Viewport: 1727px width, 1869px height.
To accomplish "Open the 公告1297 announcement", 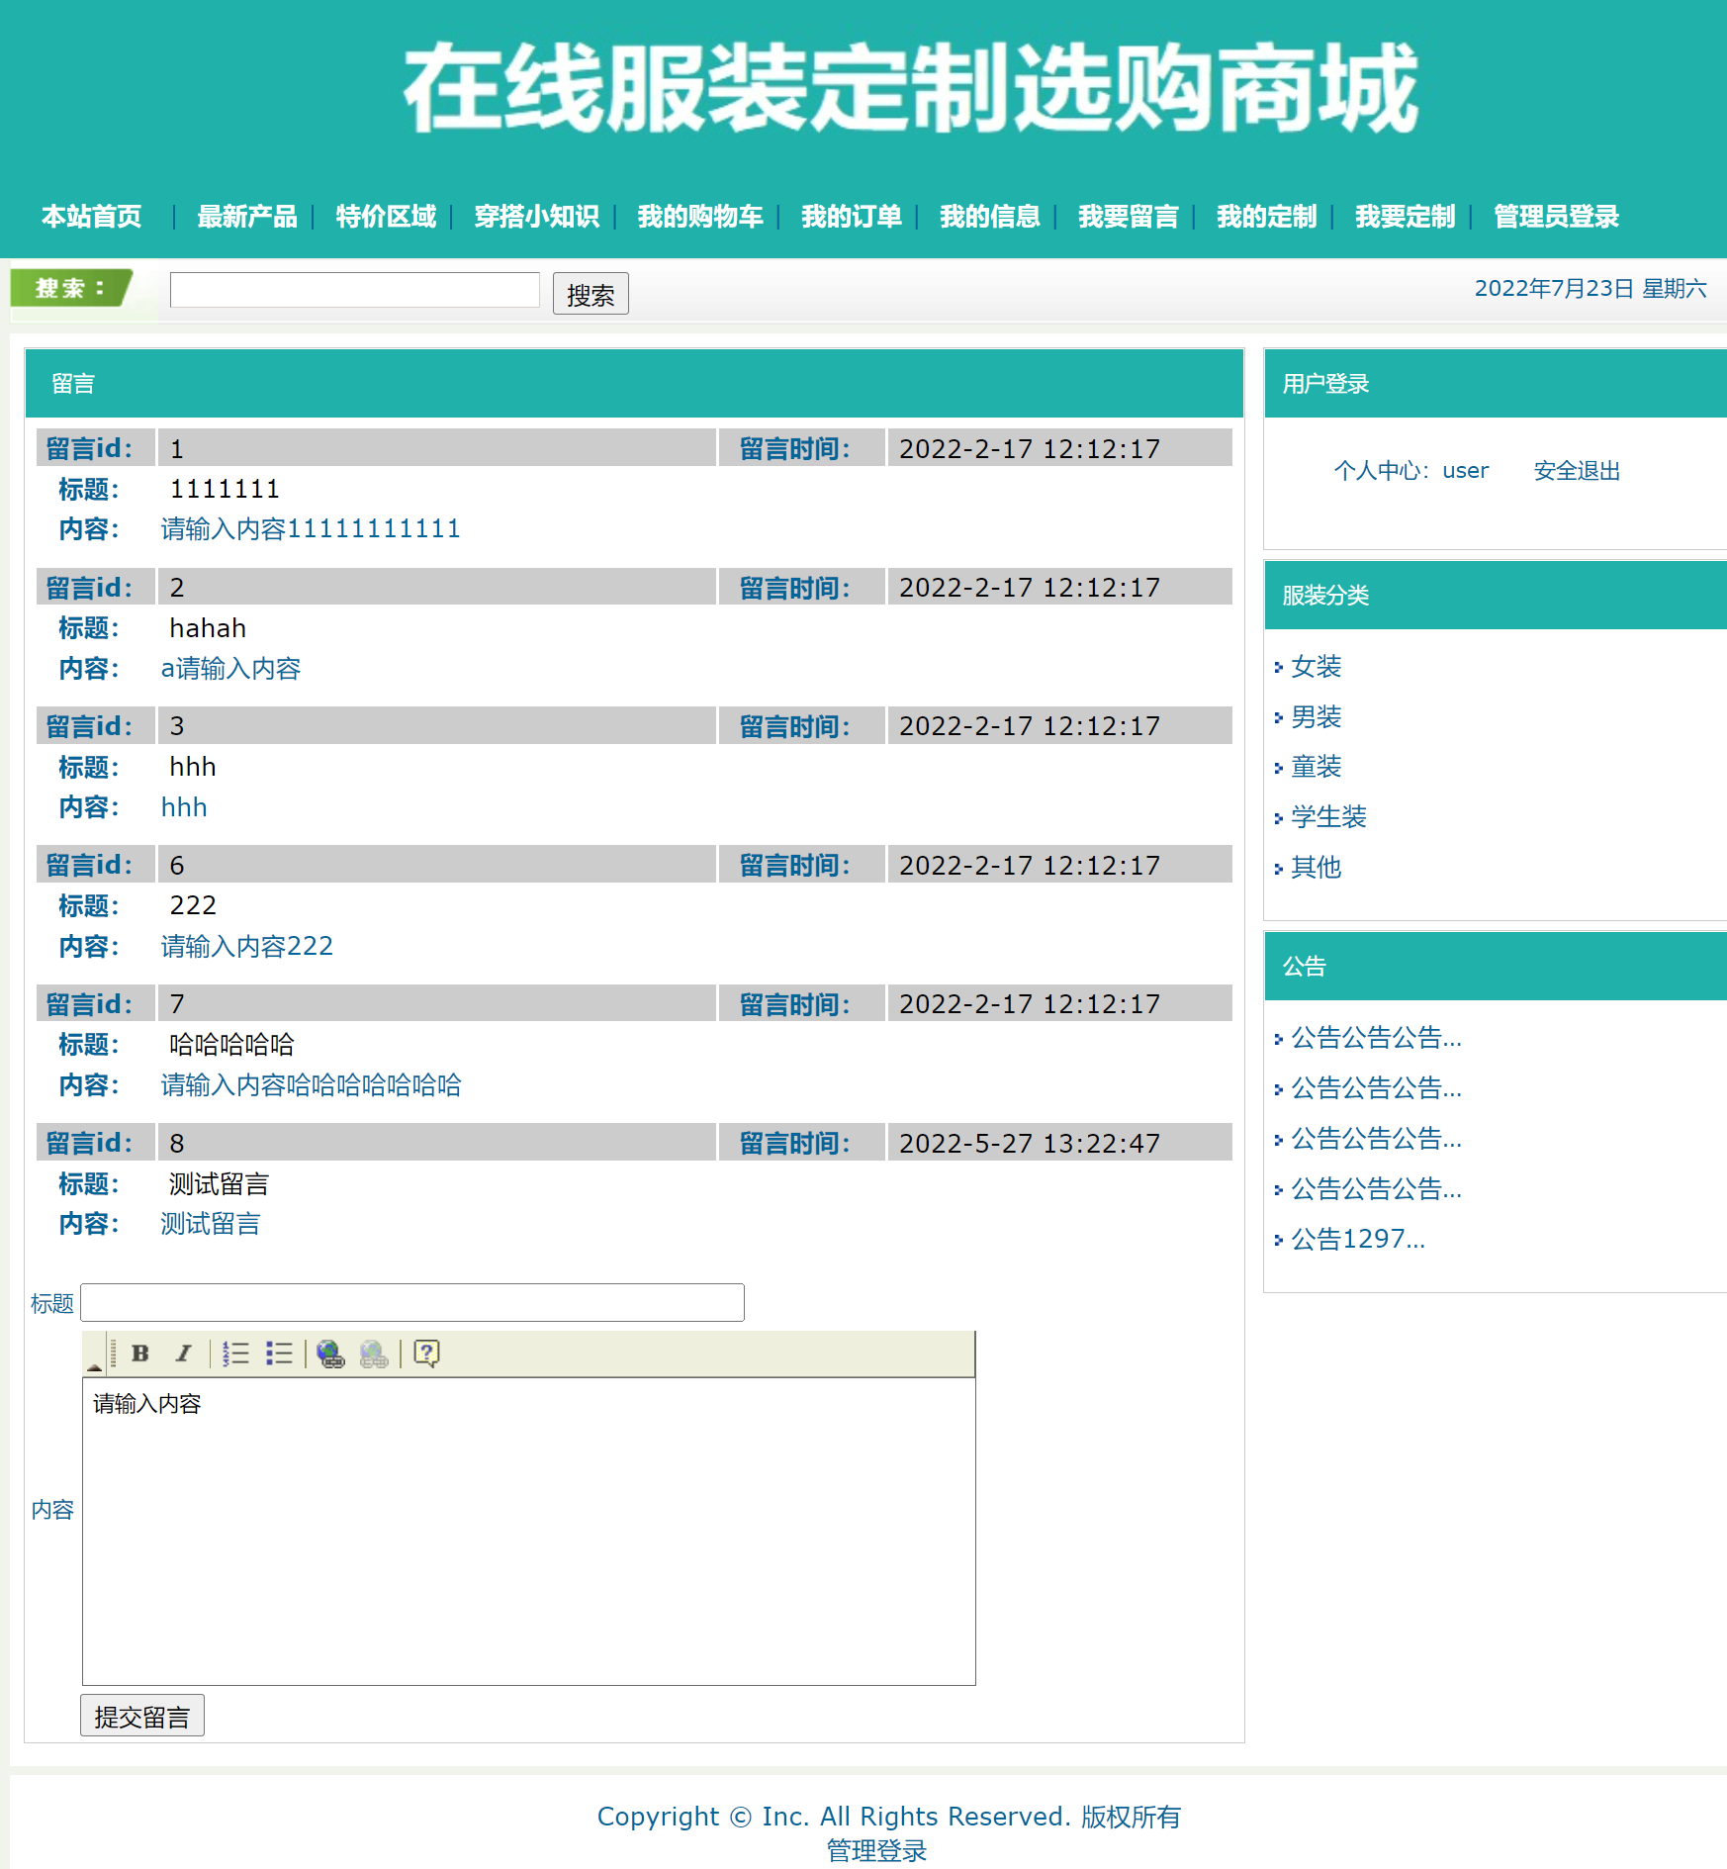I will 1356,1239.
